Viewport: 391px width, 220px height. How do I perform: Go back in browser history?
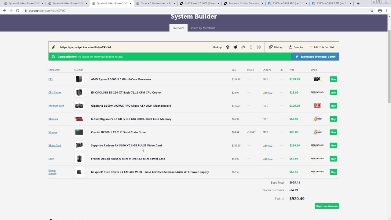(4, 10)
